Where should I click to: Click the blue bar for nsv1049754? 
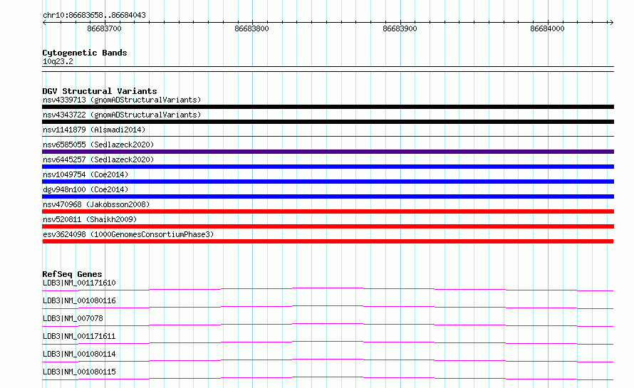(x=328, y=182)
